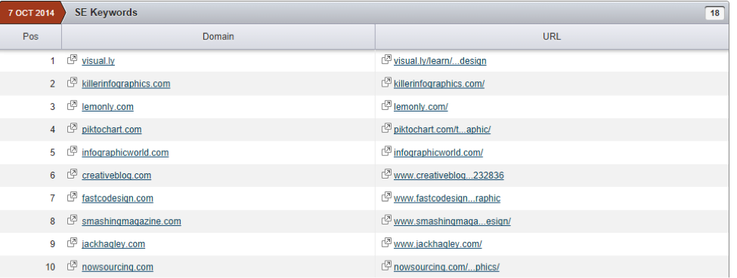Click external-link icon beside infographicworld.com domain
The width and height of the screenshot is (737, 278).
tap(72, 151)
